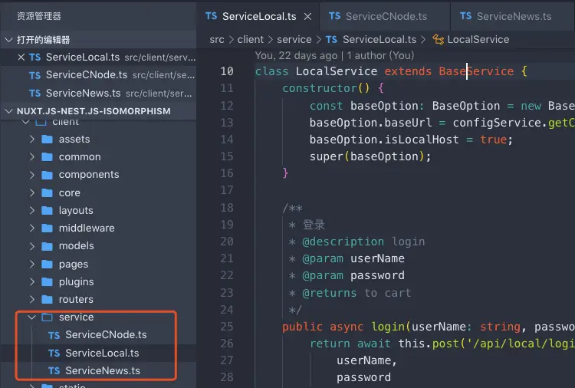The height and width of the screenshot is (388, 575).
Task: Click the routers folder icon
Action: [47, 299]
